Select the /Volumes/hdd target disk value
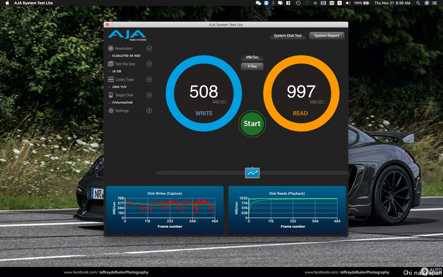Screen dimensions: 443x277 tap(122, 102)
